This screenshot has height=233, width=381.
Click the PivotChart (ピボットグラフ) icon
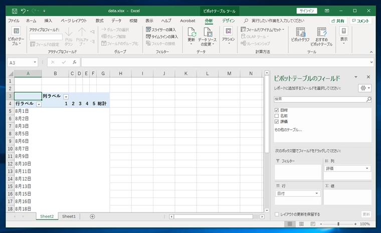tap(300, 35)
